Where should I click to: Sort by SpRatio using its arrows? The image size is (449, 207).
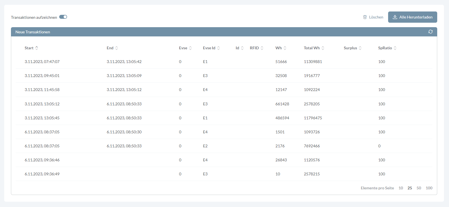(x=395, y=48)
